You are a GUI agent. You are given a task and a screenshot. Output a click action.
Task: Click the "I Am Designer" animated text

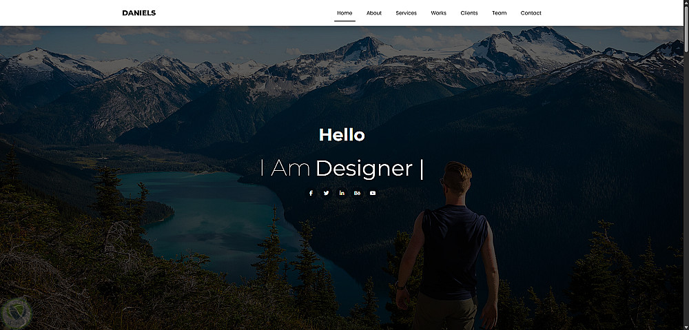click(342, 168)
